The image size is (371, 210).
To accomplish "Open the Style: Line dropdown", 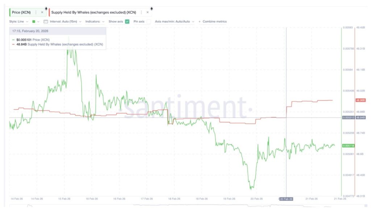I will click(x=19, y=22).
